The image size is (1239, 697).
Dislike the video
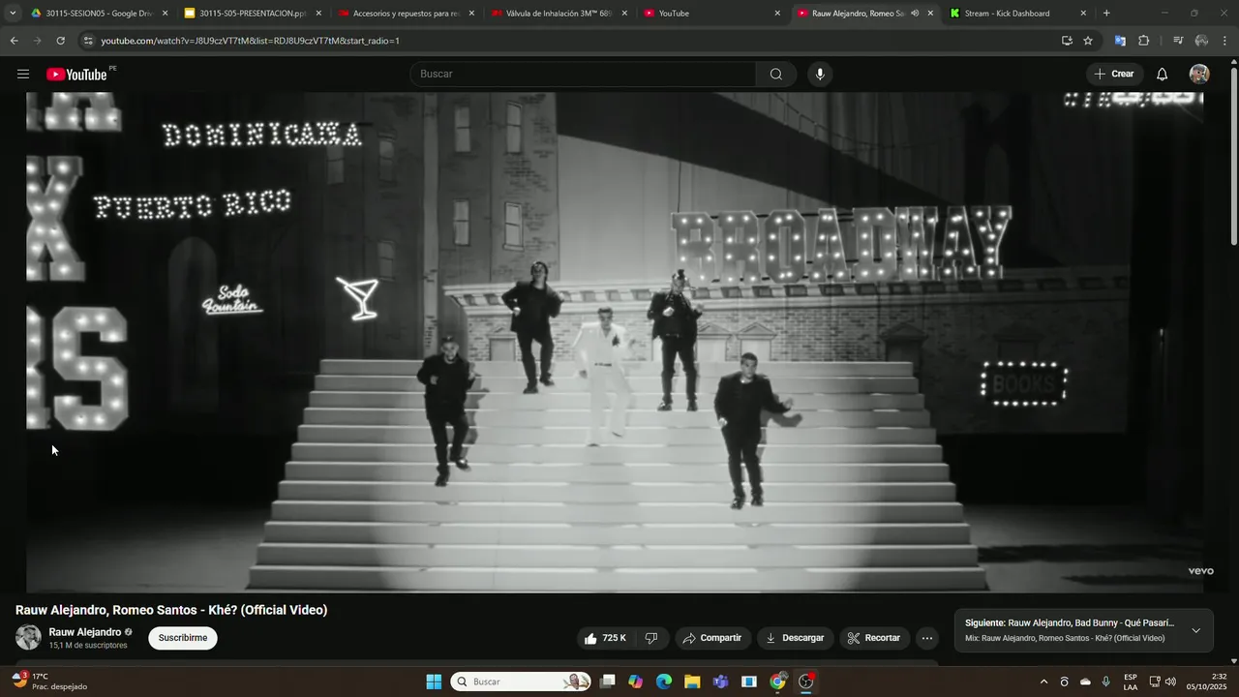[x=651, y=638]
